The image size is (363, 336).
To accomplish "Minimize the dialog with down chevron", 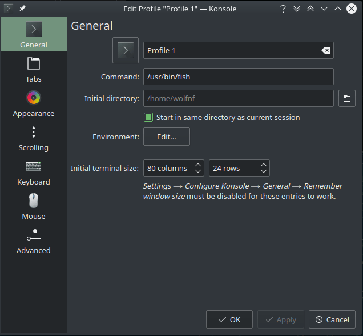I will pos(324,9).
